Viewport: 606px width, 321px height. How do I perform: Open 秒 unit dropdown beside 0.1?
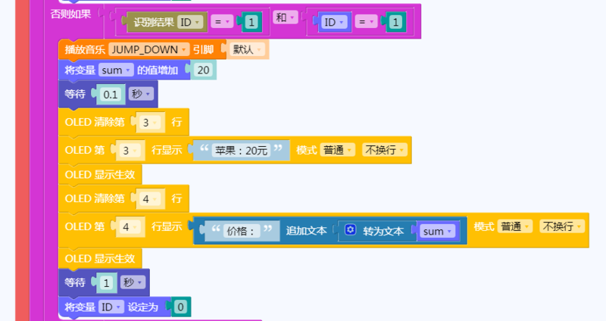tap(141, 95)
